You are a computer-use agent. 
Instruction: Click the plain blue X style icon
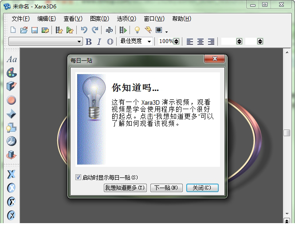(11, 174)
